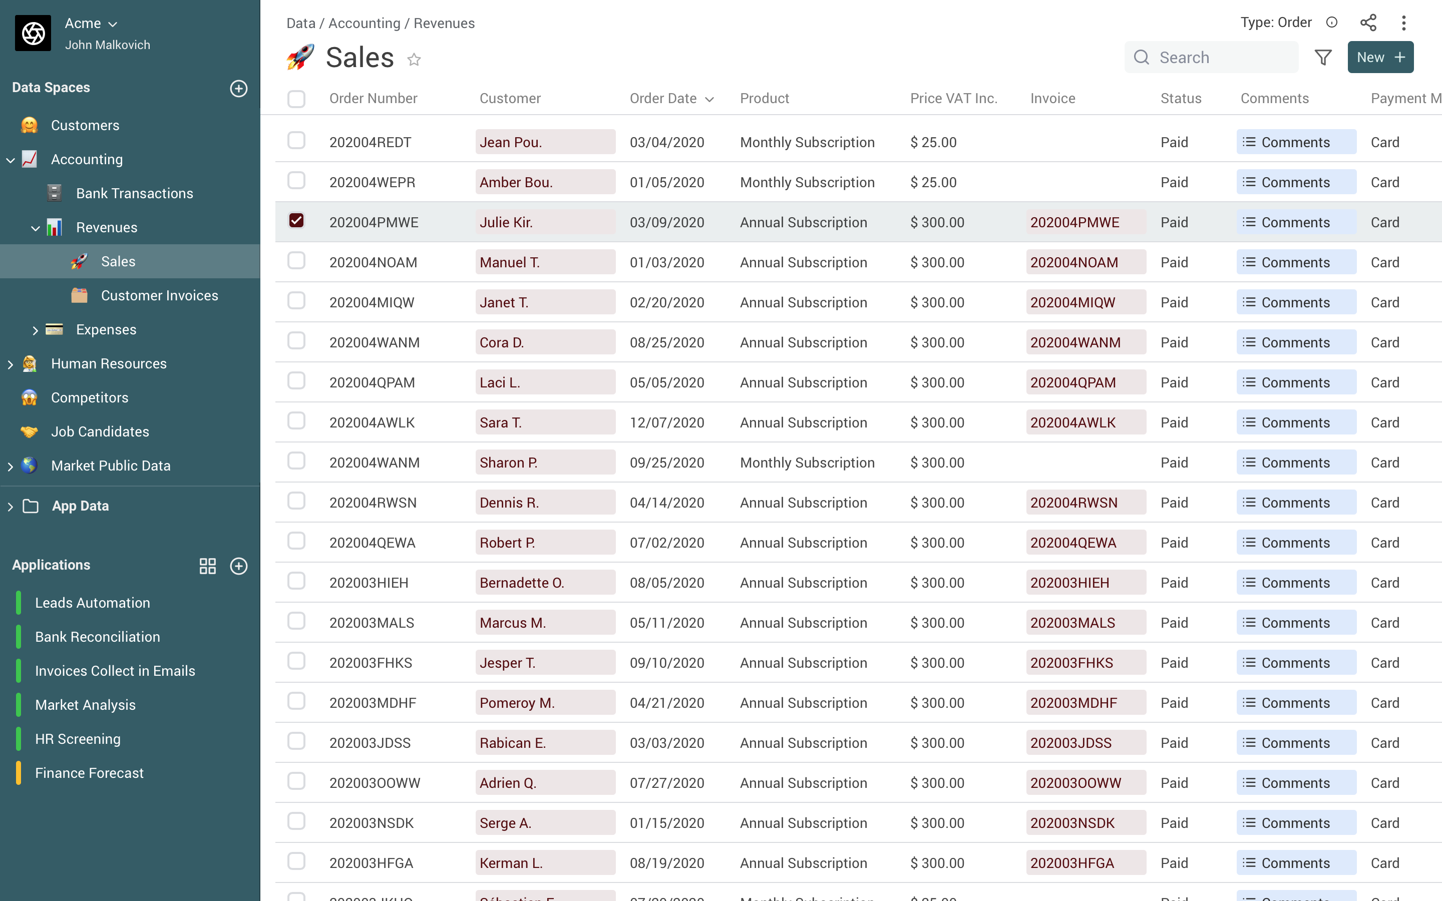Click the Customers data space icon
This screenshot has height=901, width=1442.
pos(30,125)
